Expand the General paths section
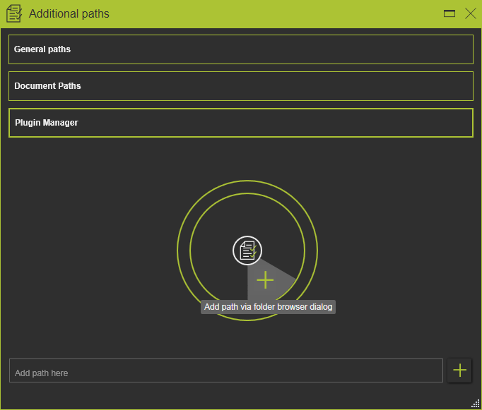The height and width of the screenshot is (410, 482). click(x=240, y=49)
